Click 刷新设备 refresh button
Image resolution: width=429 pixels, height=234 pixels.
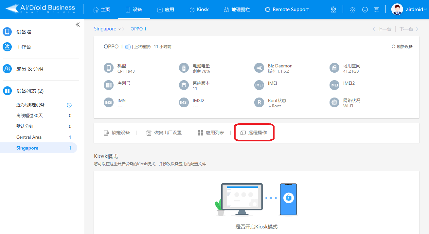[402, 46]
